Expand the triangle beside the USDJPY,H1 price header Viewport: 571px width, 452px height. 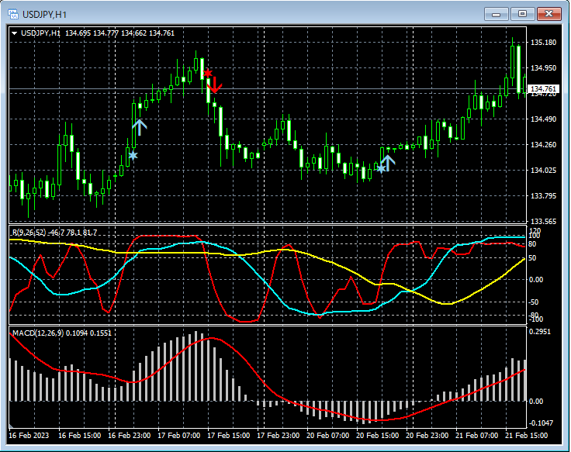(15, 33)
